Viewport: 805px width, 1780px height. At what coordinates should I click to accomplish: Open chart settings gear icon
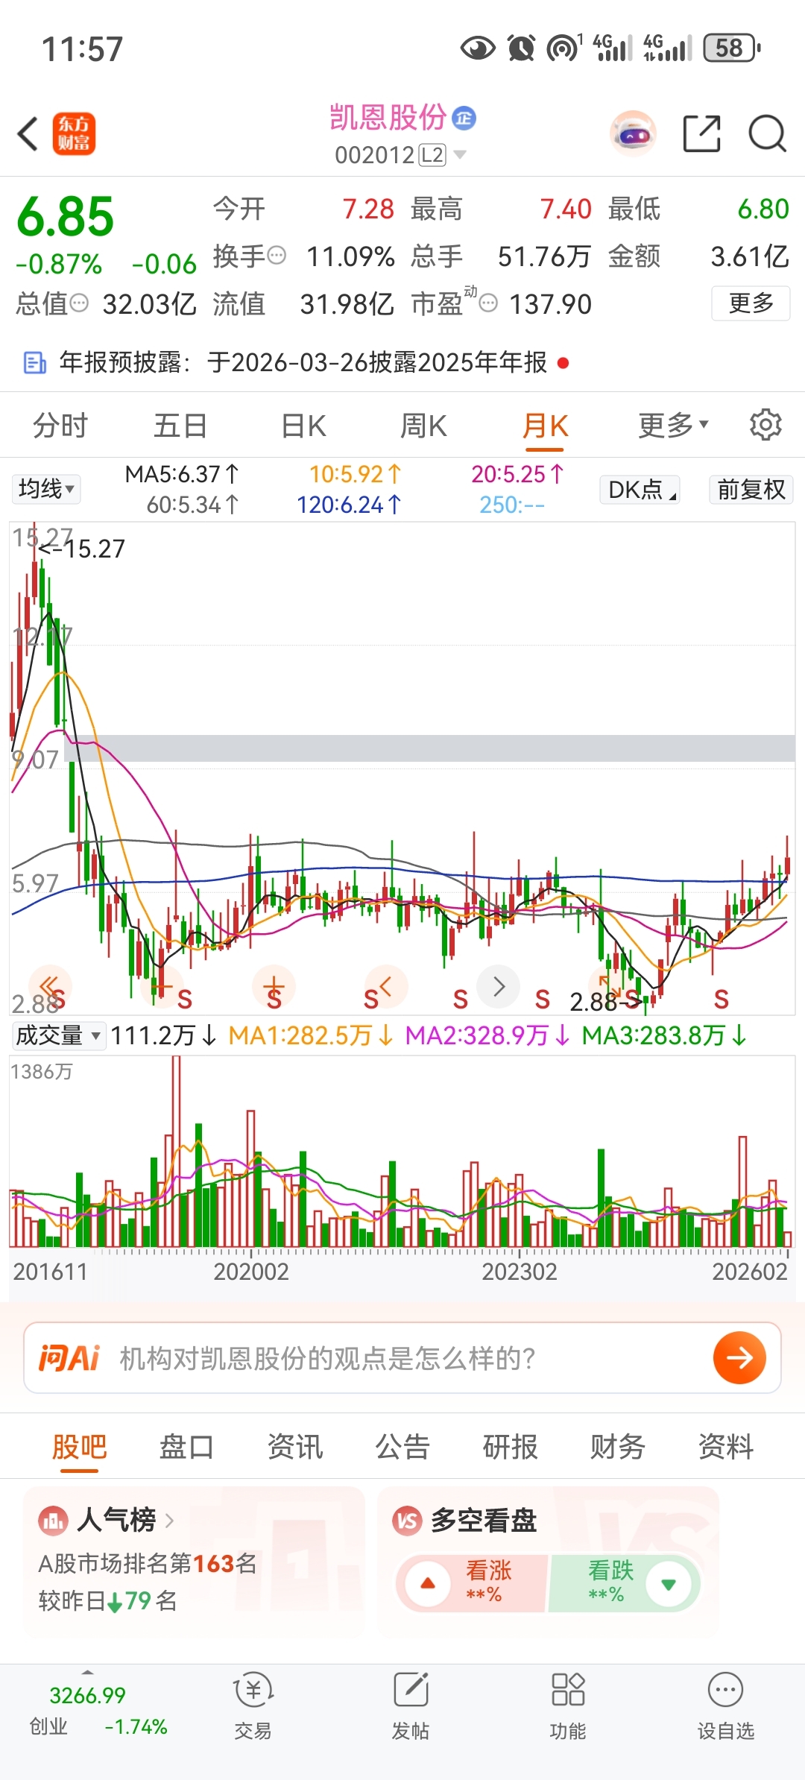[765, 425]
